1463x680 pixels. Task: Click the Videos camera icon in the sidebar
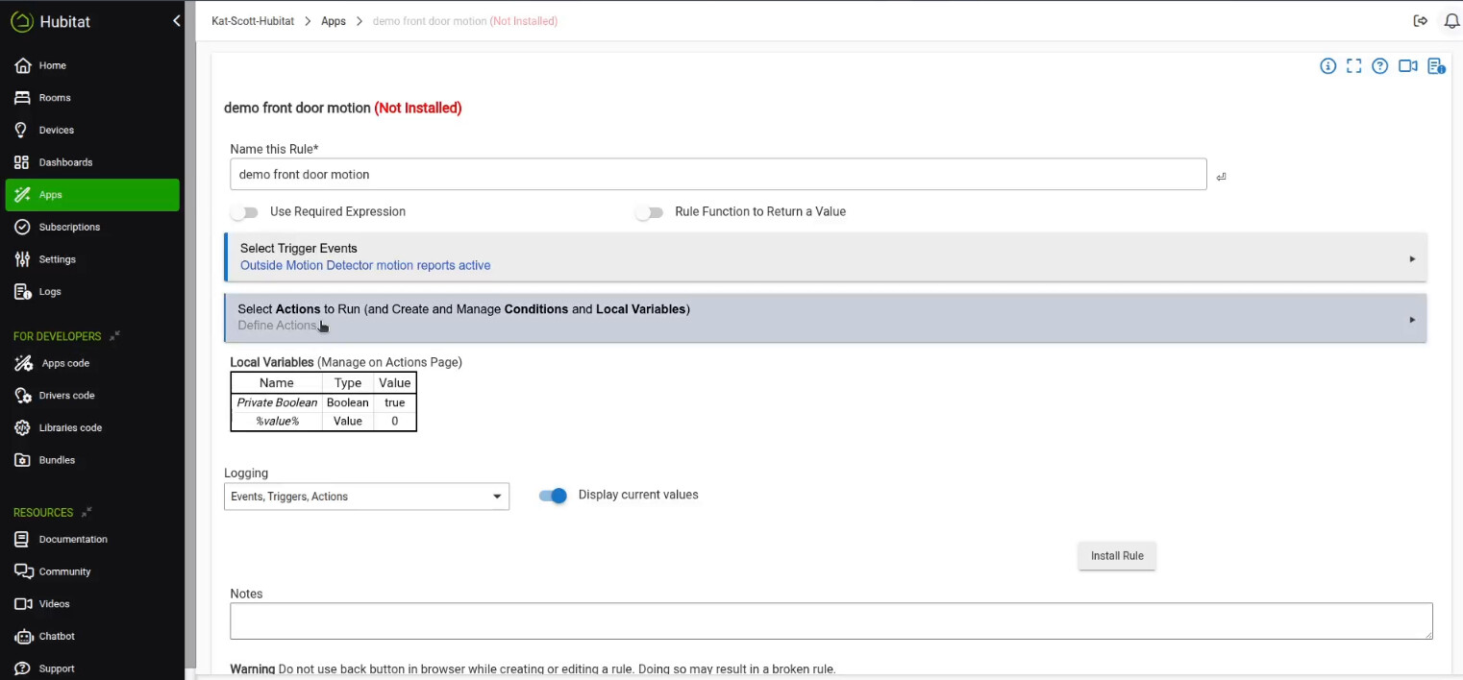pyautogui.click(x=23, y=604)
